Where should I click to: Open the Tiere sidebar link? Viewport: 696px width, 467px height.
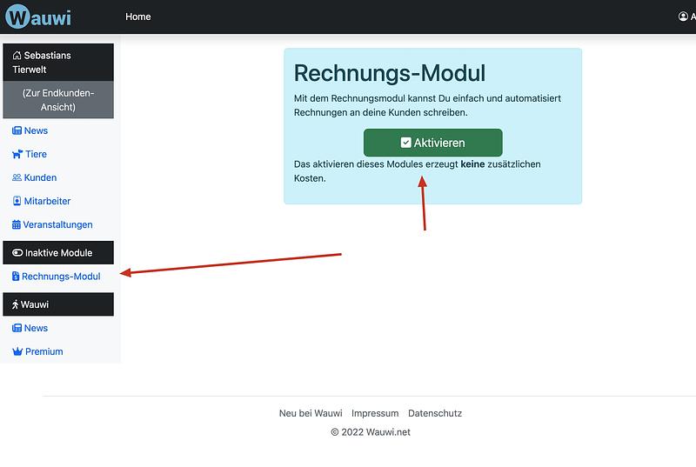coord(36,154)
